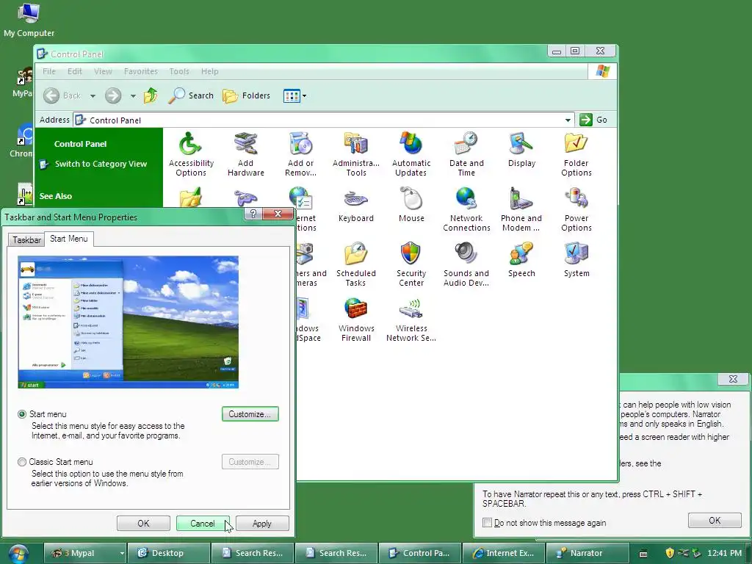
Task: Switch to the Taskbar tab
Action: [x=26, y=239]
